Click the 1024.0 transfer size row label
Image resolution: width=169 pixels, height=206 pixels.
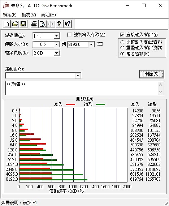(x=12, y=164)
